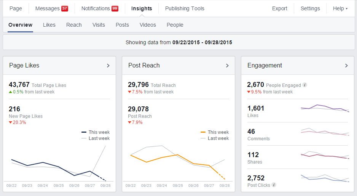Click the Shares sparkline chart

point(325,155)
